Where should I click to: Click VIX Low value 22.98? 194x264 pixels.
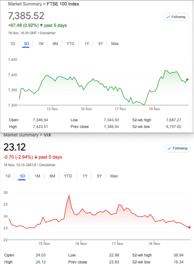pyautogui.click(x=114, y=255)
